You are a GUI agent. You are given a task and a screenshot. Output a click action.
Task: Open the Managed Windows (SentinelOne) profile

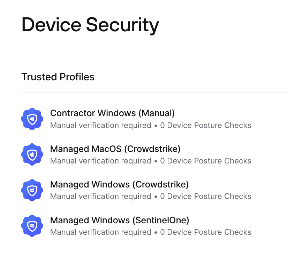click(x=120, y=220)
